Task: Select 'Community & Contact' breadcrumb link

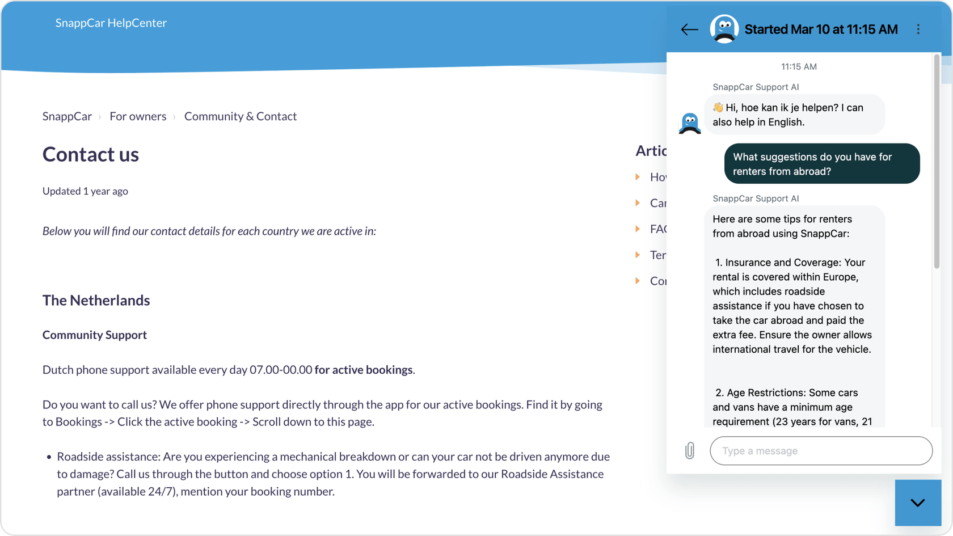Action: (x=240, y=116)
